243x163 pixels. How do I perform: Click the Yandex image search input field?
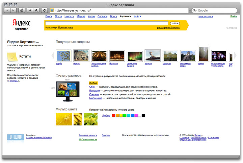[106, 23]
